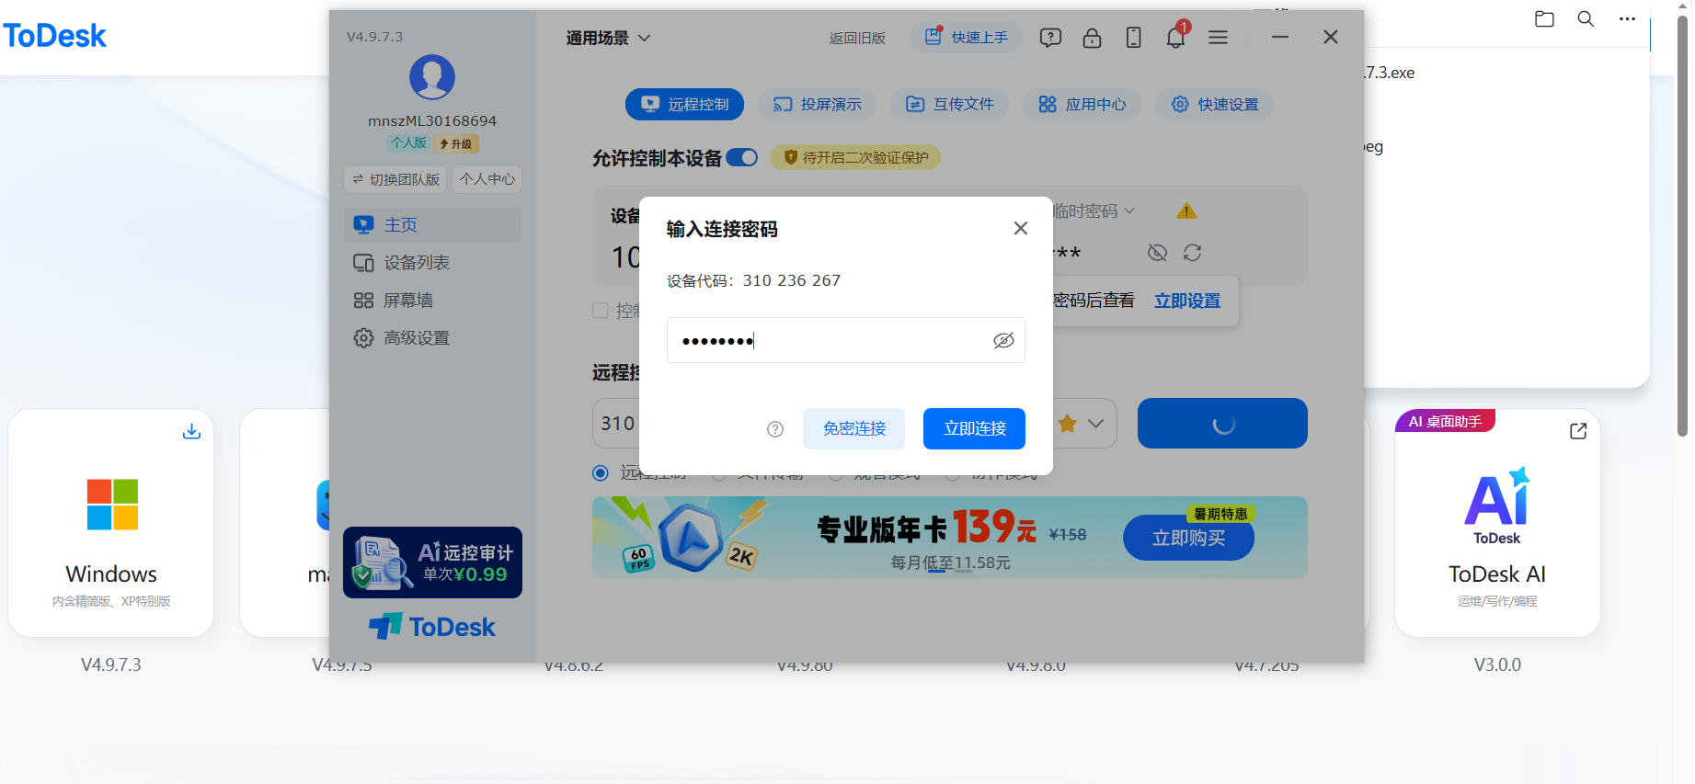Click the user avatar icon

[x=431, y=77]
